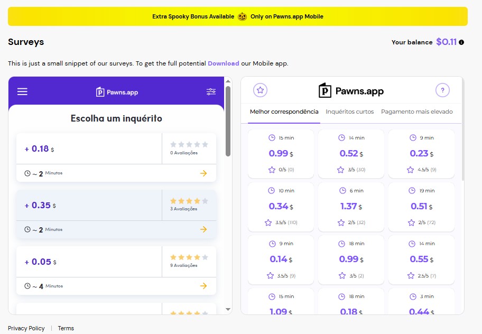The height and width of the screenshot is (334, 482).
Task: Click the Extra Spooky Bonus banner
Action: pos(238,16)
